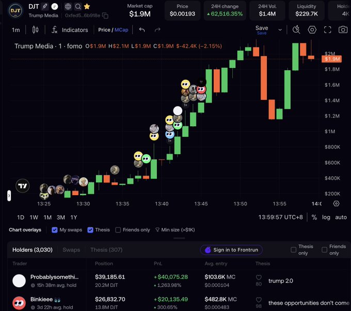Toggle the My swaps overlay checkbox
The width and height of the screenshot is (351, 311).
click(x=54, y=230)
